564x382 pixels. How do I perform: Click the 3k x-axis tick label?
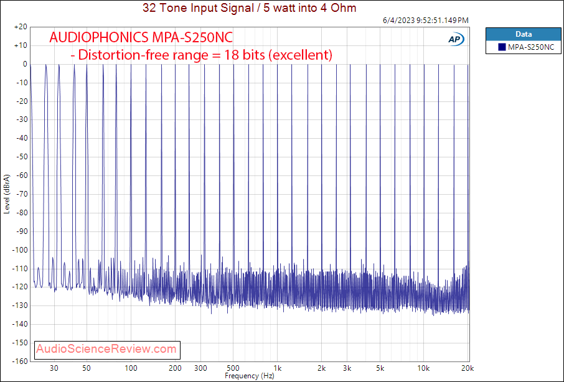click(x=347, y=368)
